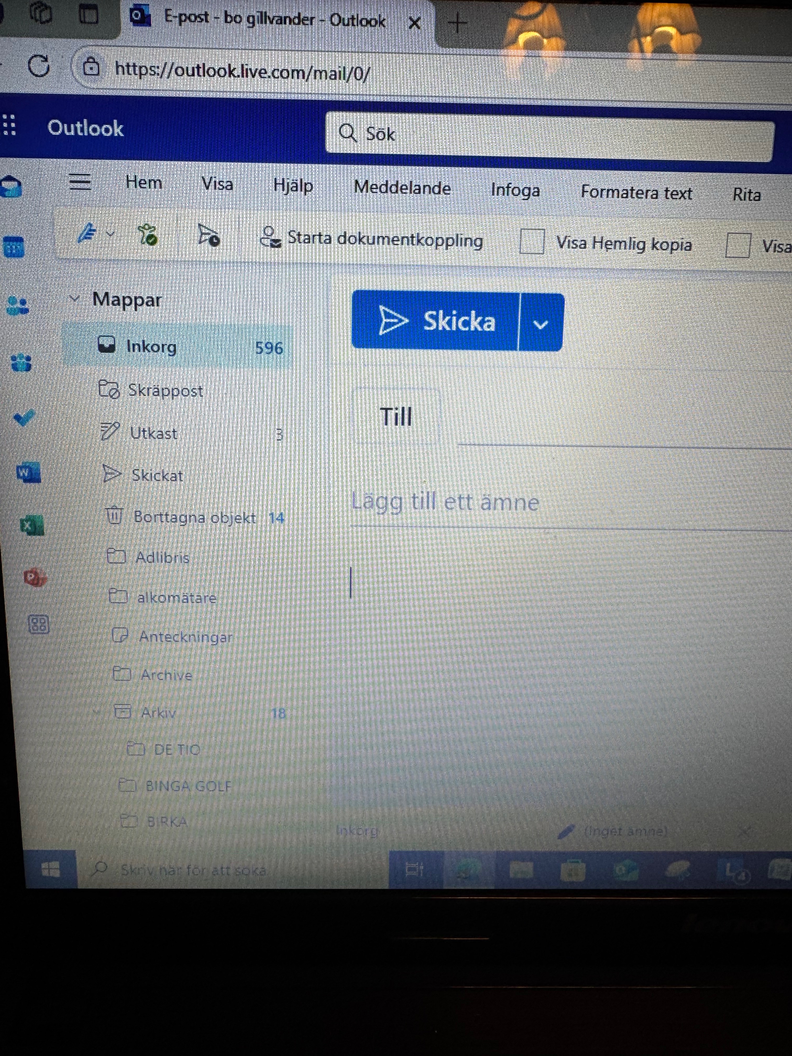Open the Skicka options dropdown arrow
The image size is (792, 1056).
click(540, 324)
